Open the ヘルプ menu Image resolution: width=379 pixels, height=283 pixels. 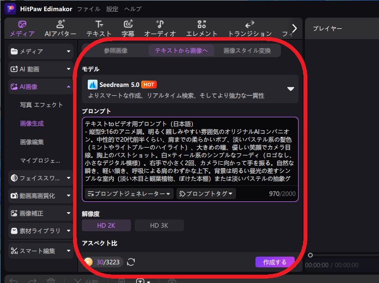133,9
